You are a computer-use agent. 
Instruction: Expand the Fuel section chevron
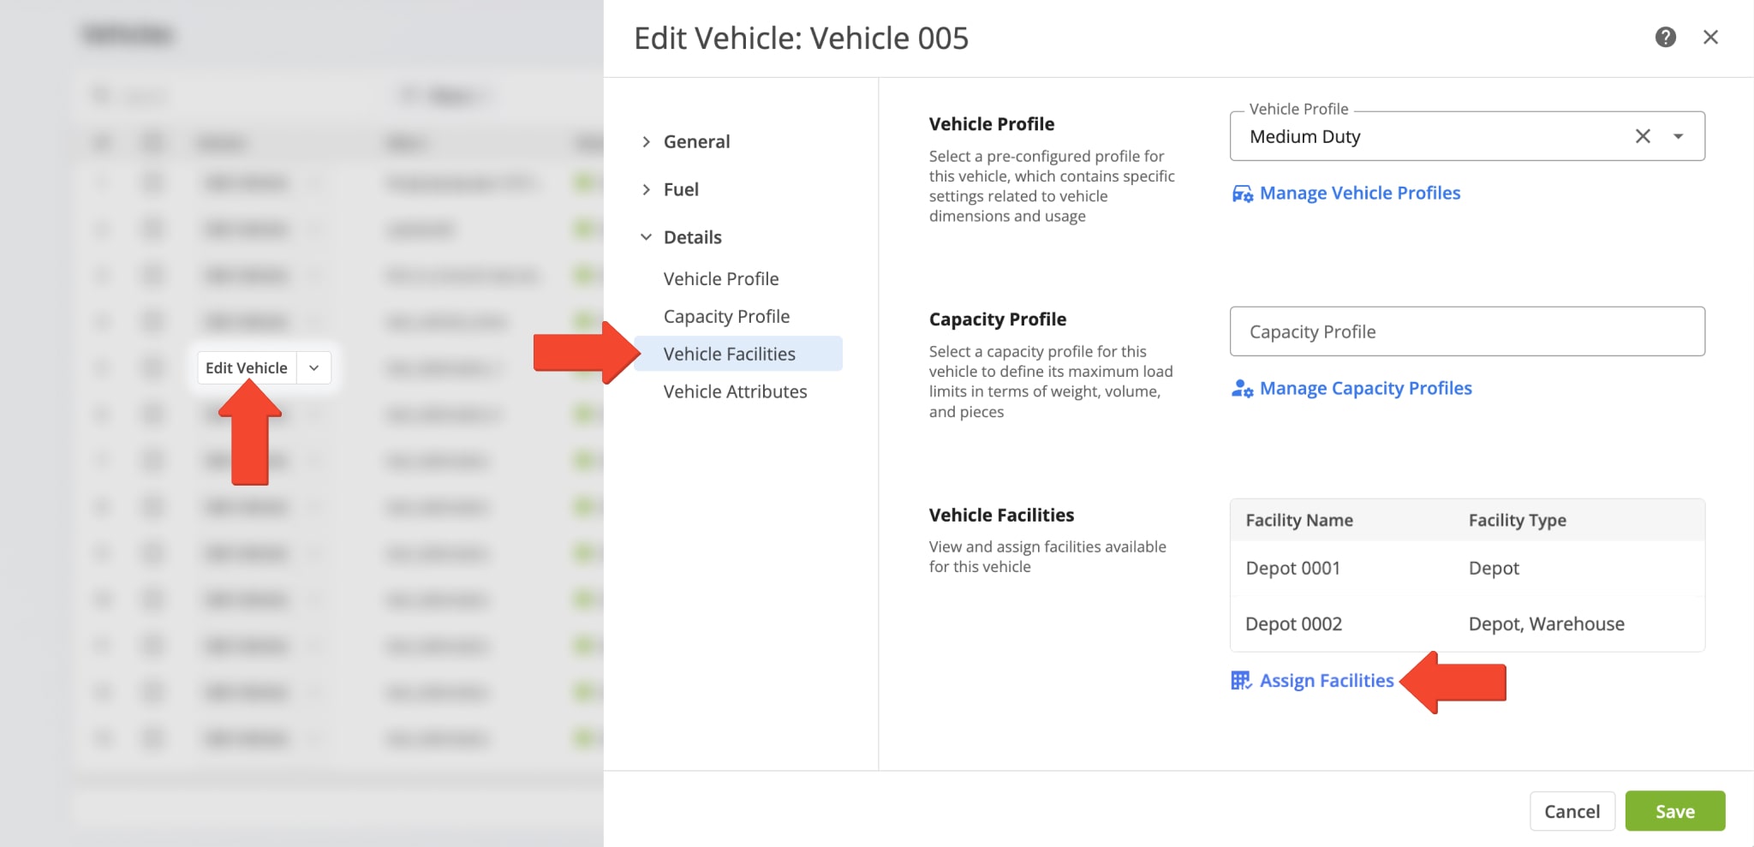[x=647, y=189]
